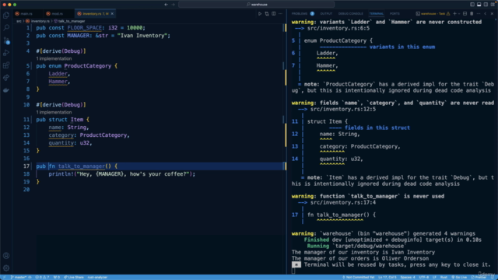Image resolution: width=498 pixels, height=280 pixels.
Task: Open the Ports panel tab
Action: (x=395, y=14)
